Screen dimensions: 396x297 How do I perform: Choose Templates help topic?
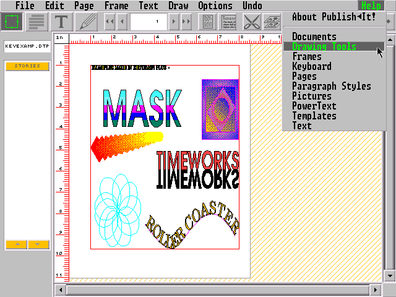click(x=334, y=116)
